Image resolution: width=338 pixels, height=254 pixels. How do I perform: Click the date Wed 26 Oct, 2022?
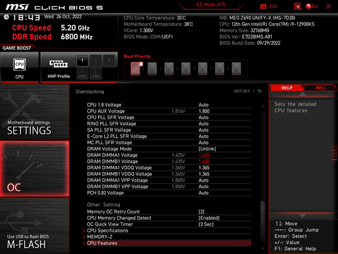[x=63, y=16]
